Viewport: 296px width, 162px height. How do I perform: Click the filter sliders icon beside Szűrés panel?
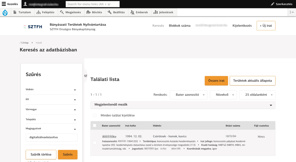(85, 76)
